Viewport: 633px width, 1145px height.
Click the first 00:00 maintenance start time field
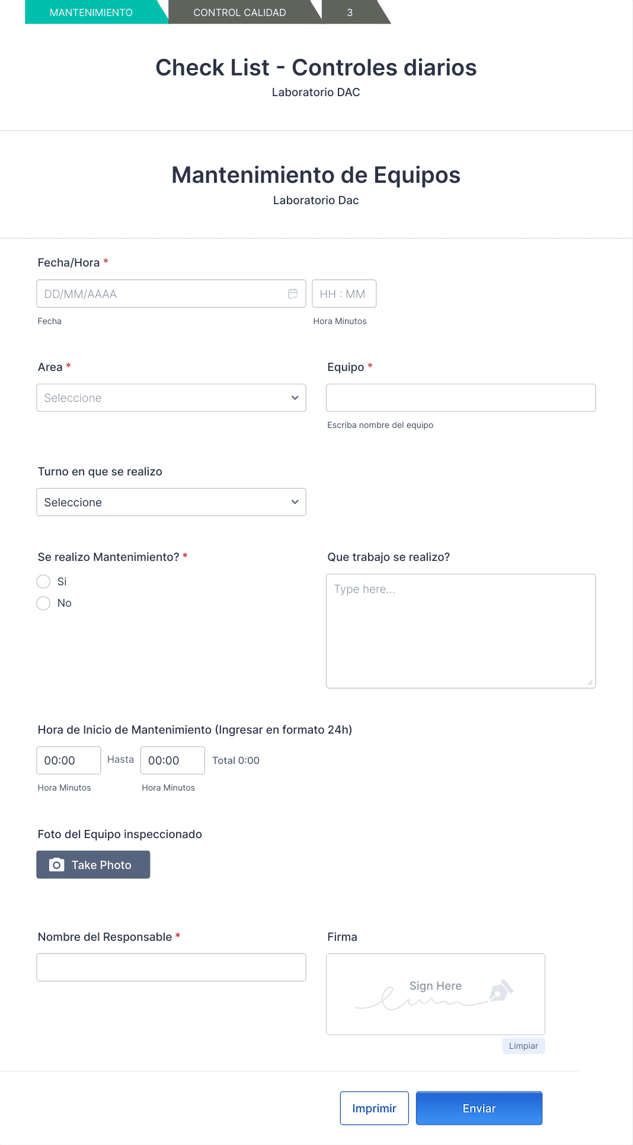(68, 760)
